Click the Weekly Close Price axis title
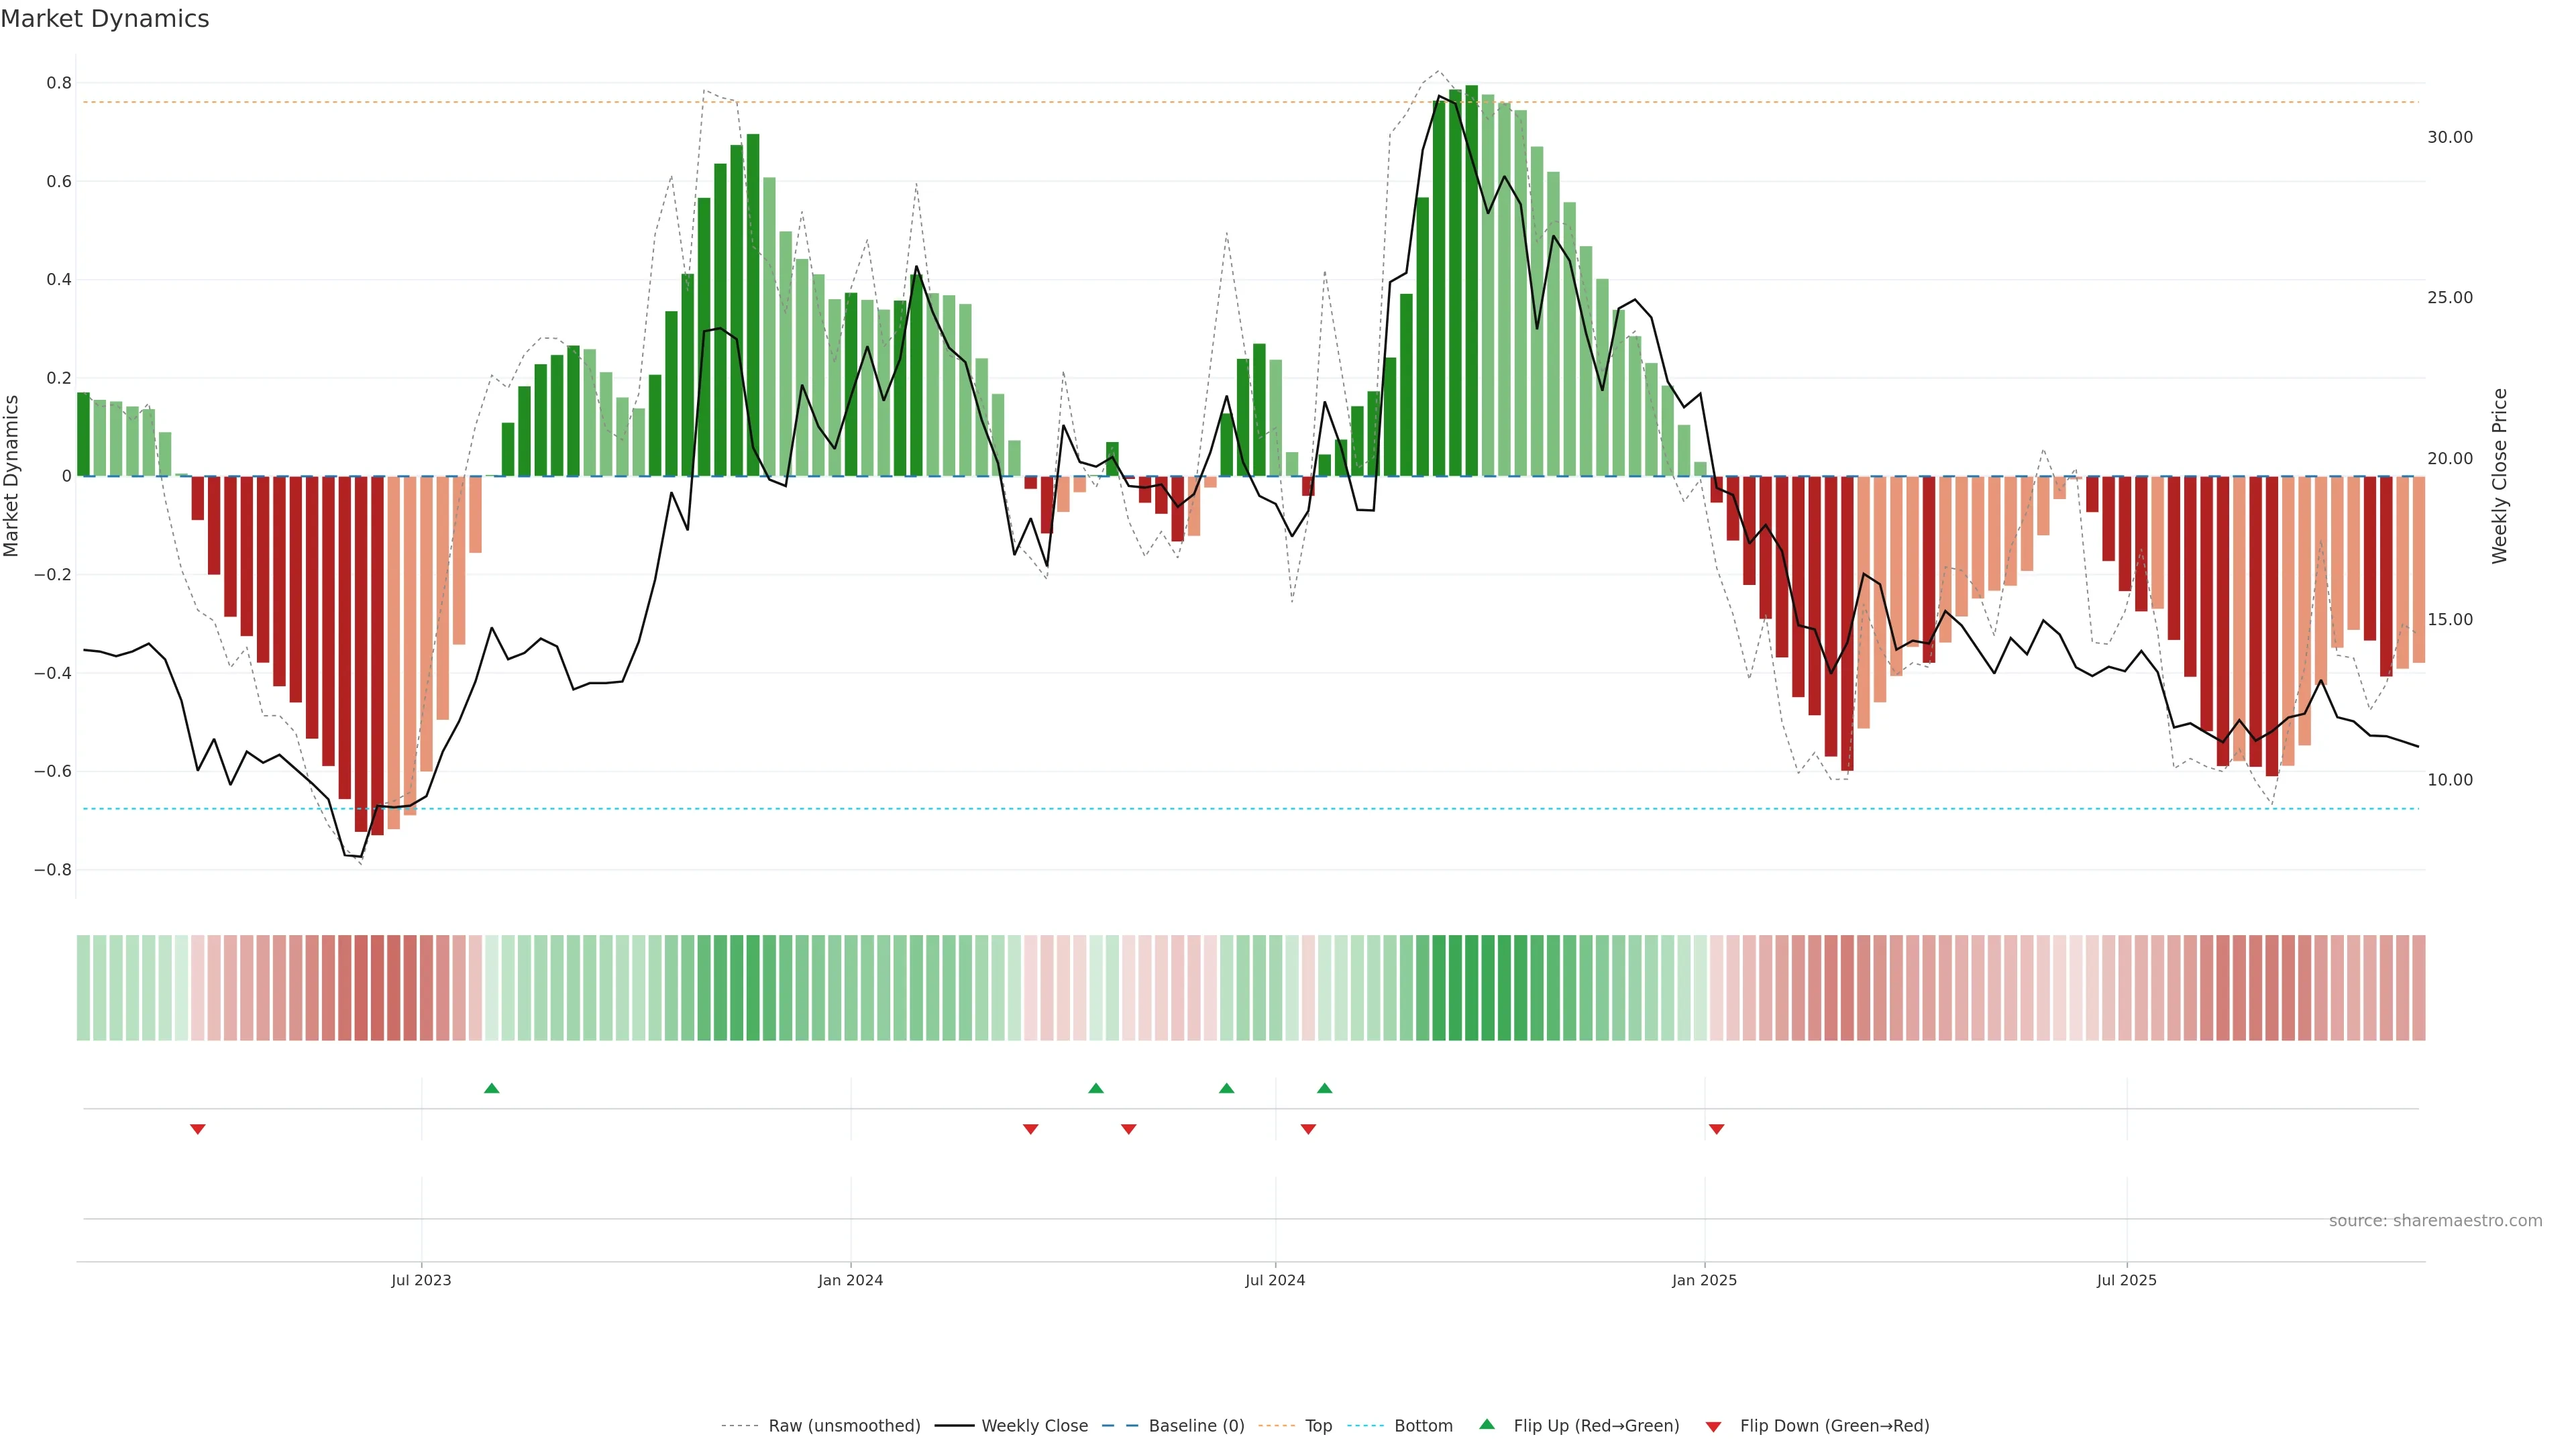Image resolution: width=2576 pixels, height=1449 pixels. click(x=2499, y=476)
